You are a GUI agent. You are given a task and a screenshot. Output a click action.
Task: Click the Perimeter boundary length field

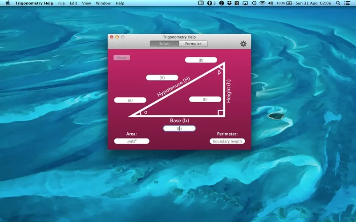[x=227, y=141]
